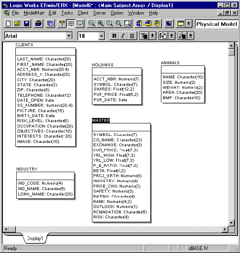Screen dimensions: 240x253
Task: Toggle Italic text formatting
Action: 123,36
